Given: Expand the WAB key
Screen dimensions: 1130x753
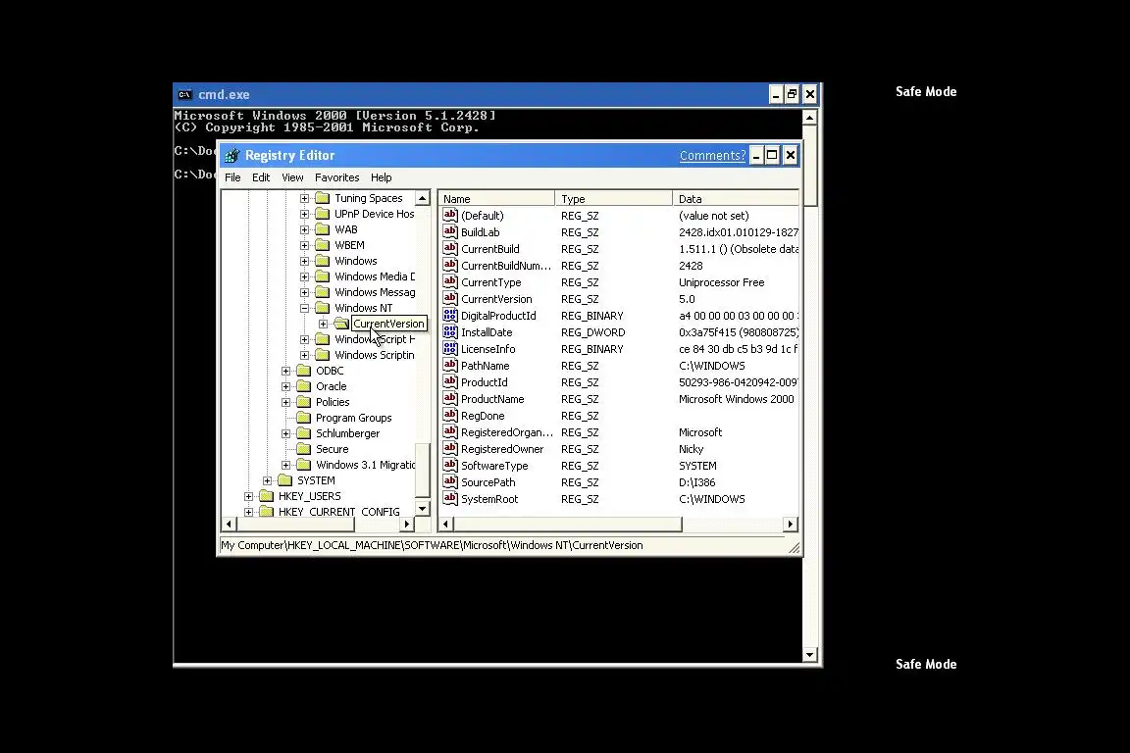Looking at the screenshot, I should [x=305, y=229].
